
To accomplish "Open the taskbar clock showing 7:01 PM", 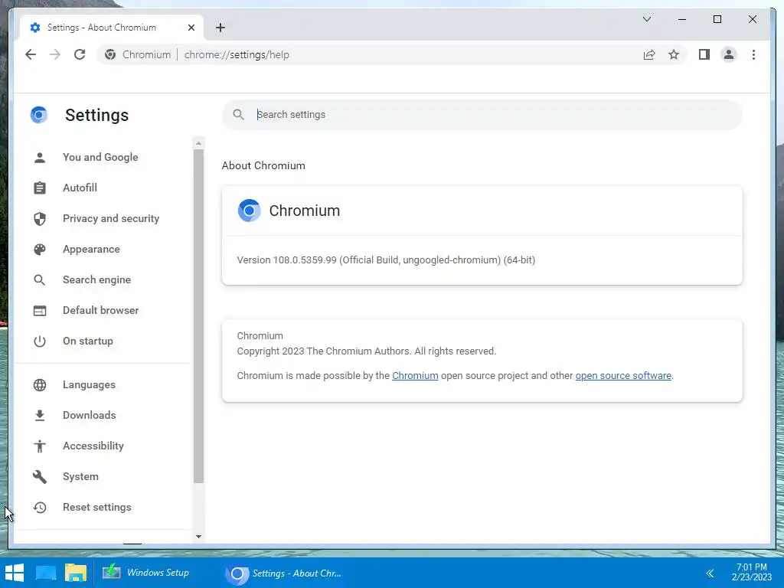I will pyautogui.click(x=752, y=572).
